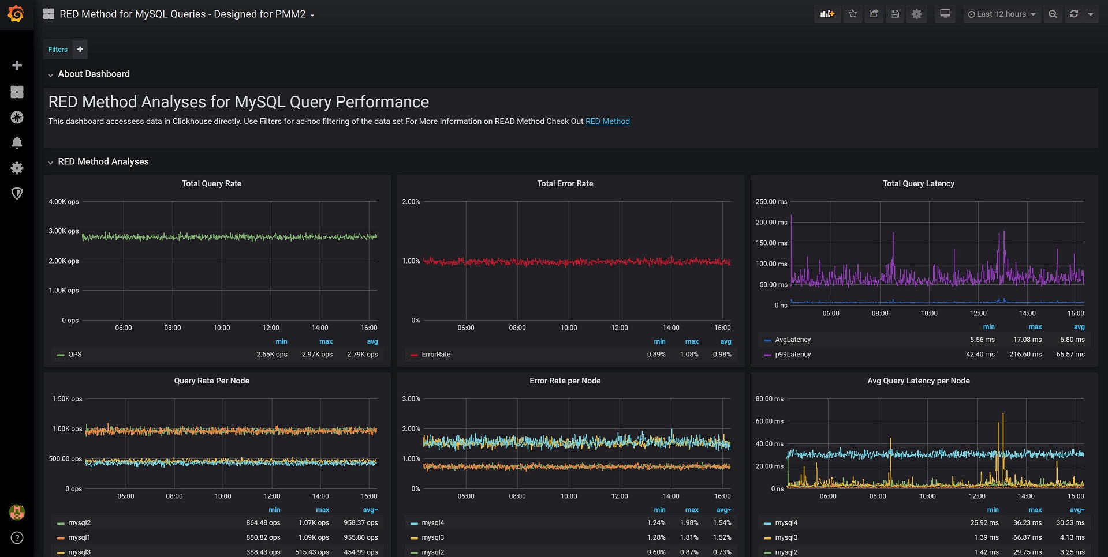1108x557 pixels.
Task: Refresh the dashboard with the refresh icon
Action: [x=1074, y=14]
